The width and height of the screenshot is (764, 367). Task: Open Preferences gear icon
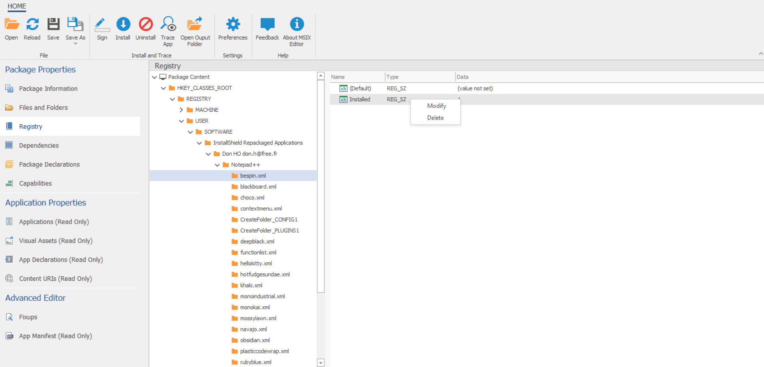click(233, 24)
